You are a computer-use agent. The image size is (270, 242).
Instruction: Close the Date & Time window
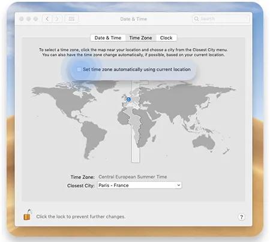22,19
